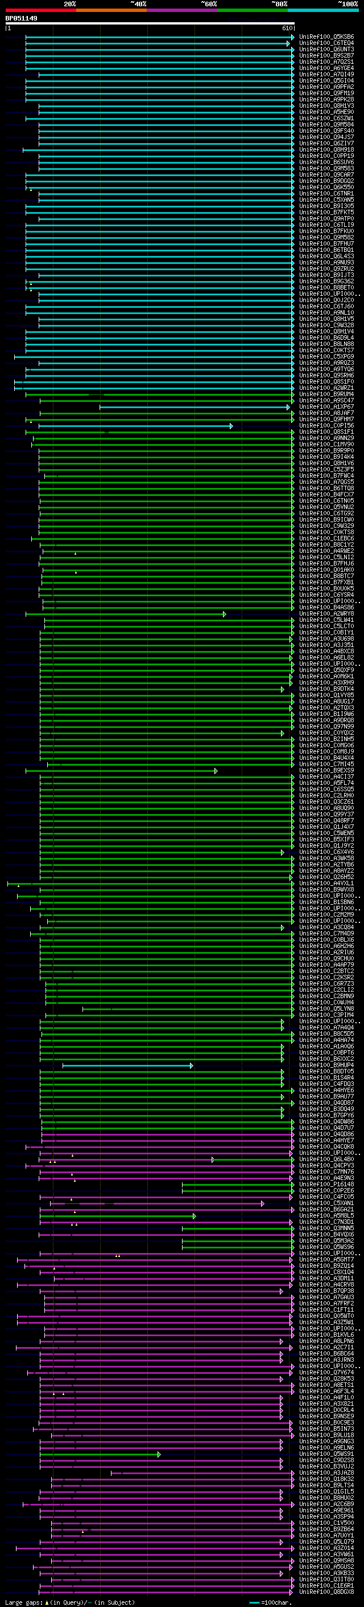This screenshot has height=1607, width=364.
Task: Open hit UniRef100_A6H2H6
Action: [326, 946]
